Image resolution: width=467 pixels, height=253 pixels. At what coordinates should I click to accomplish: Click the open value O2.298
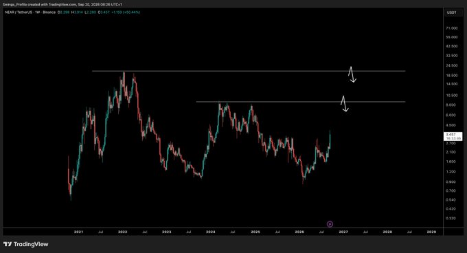[x=64, y=12]
